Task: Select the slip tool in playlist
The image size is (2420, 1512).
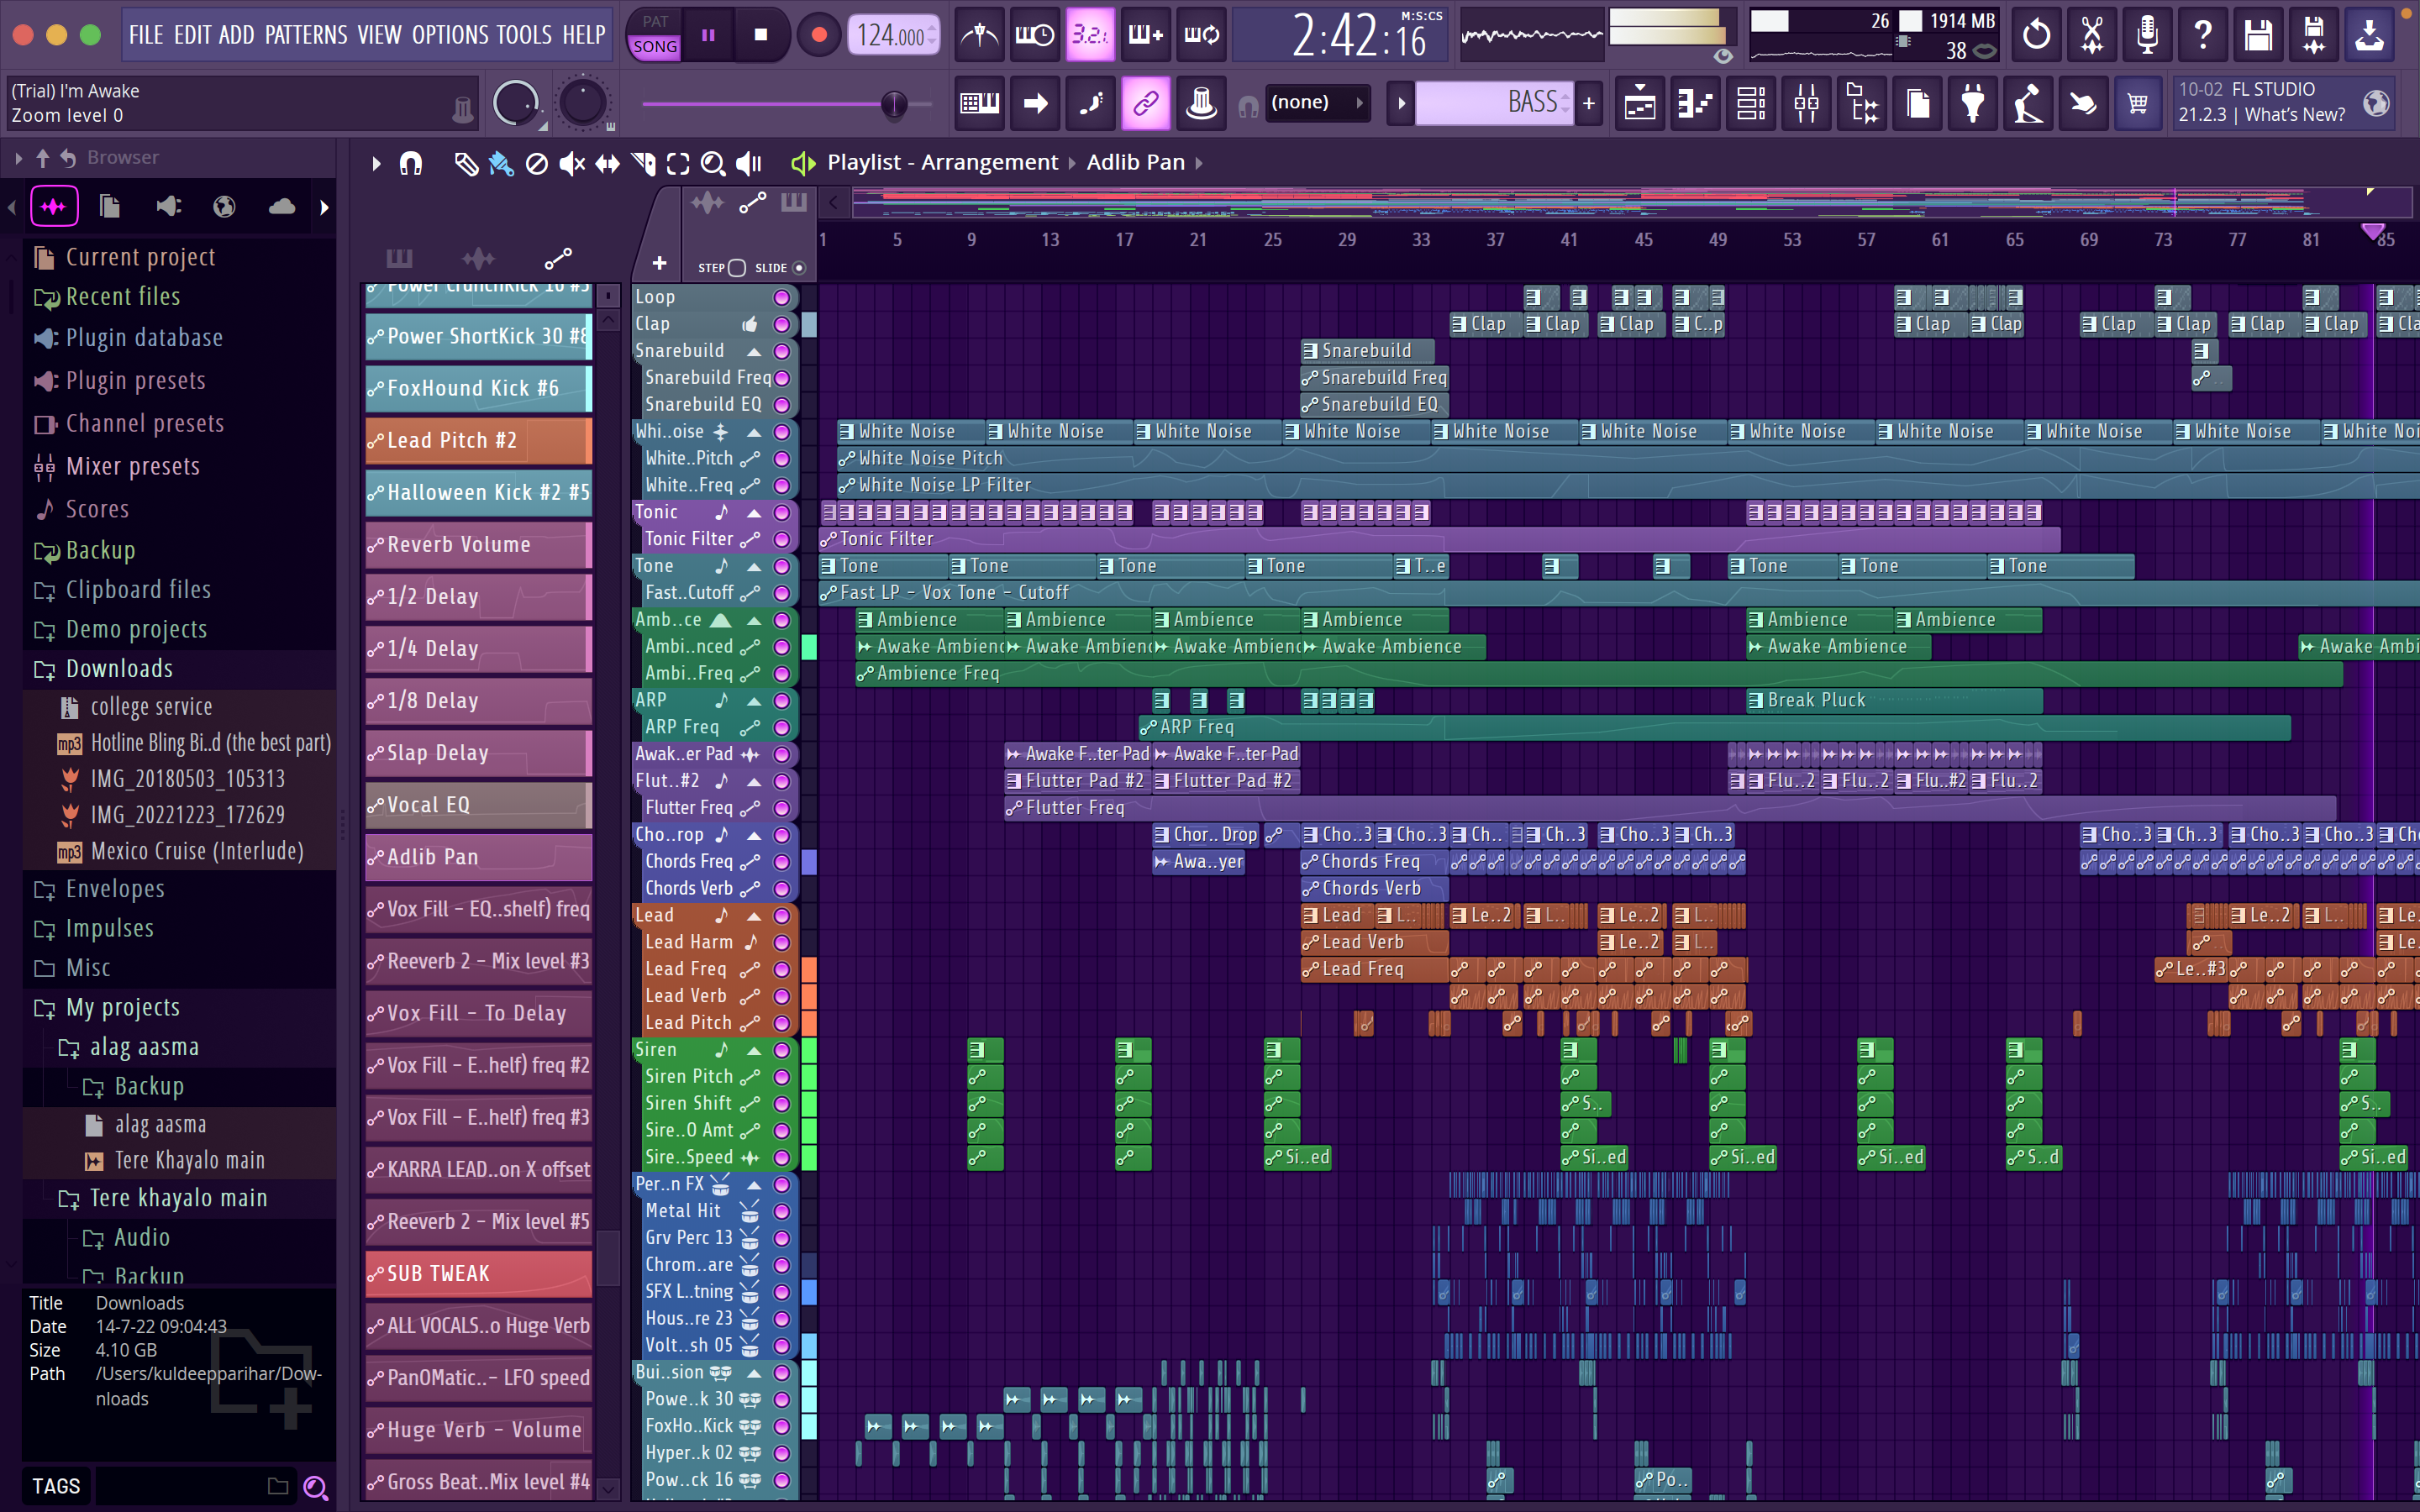Action: click(x=607, y=163)
